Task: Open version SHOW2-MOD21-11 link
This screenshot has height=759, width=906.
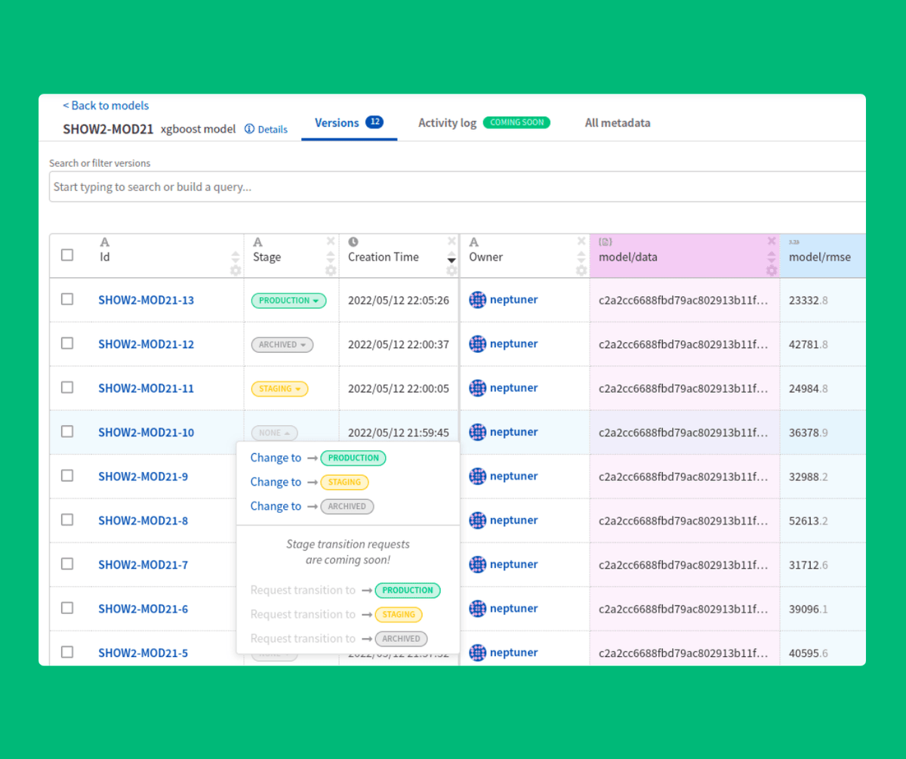Action: pos(146,388)
